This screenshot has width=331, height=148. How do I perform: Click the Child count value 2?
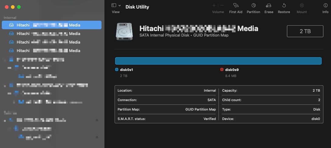tap(319, 100)
